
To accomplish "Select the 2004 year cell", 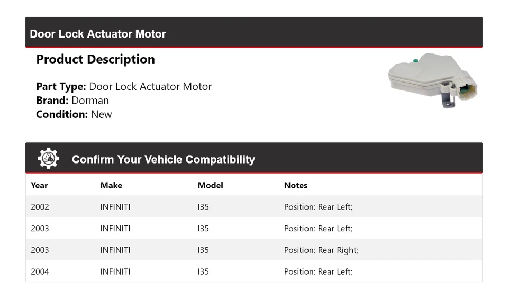I will pyautogui.click(x=40, y=271).
